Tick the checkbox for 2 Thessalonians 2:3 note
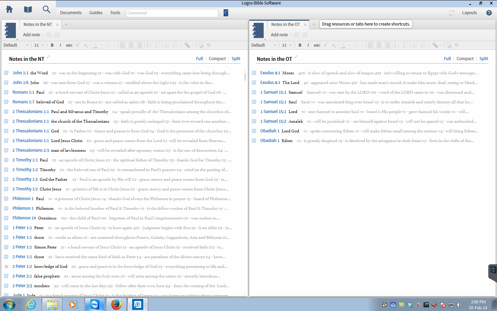This screenshot has width=497, height=311. (6, 150)
